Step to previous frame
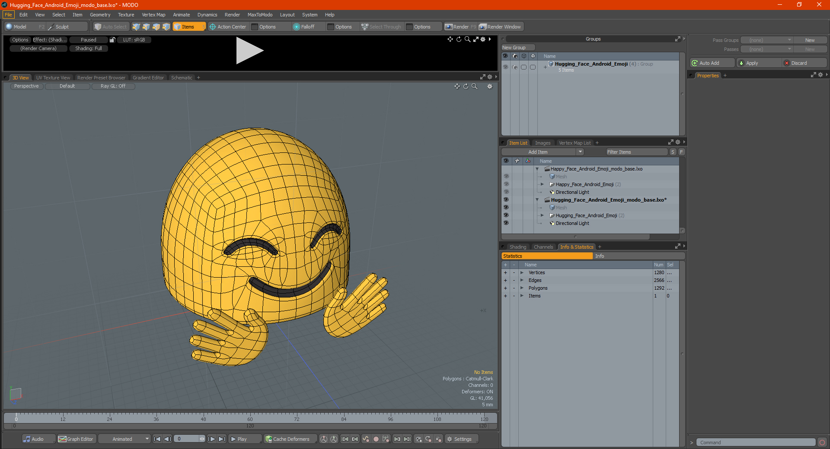The height and width of the screenshot is (449, 830). (x=168, y=439)
